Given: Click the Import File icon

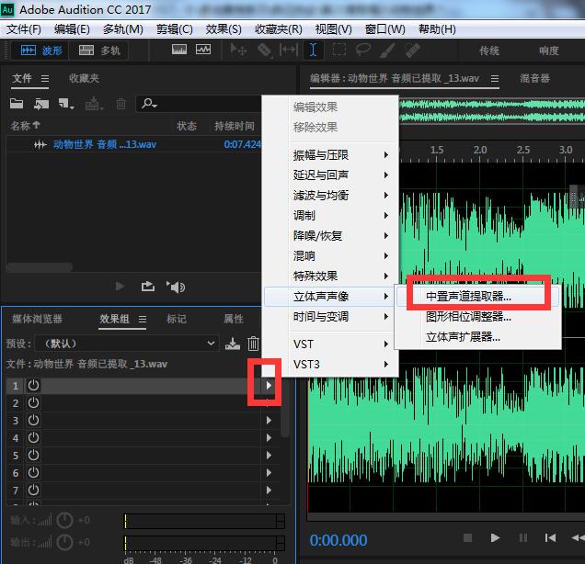Looking at the screenshot, I should point(40,104).
